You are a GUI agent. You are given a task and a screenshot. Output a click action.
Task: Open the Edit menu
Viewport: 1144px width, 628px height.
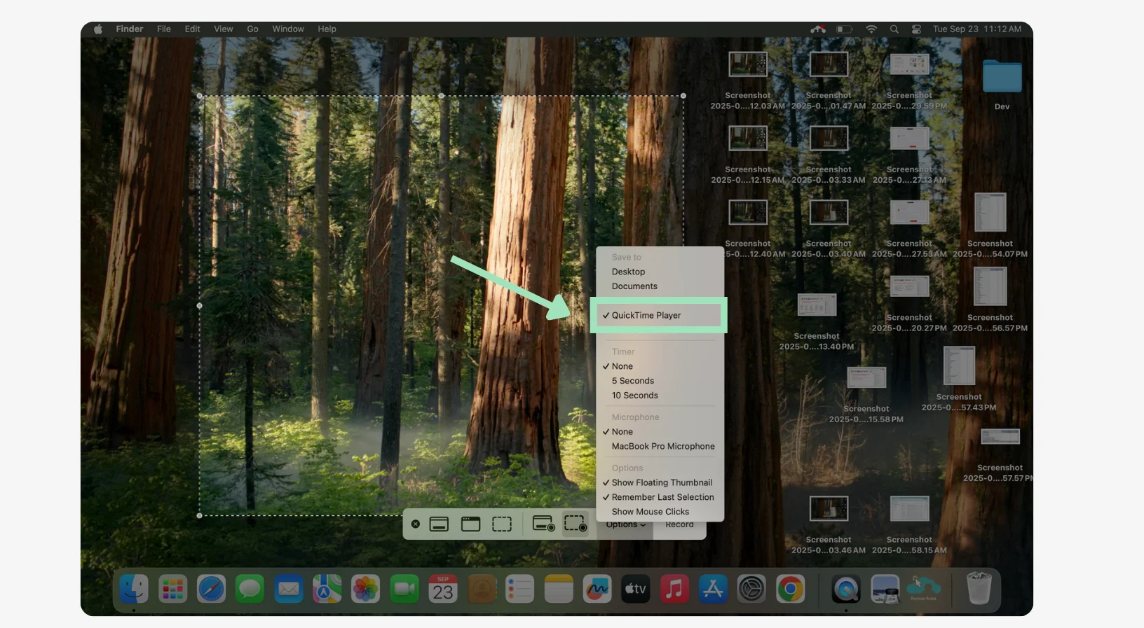click(x=192, y=29)
